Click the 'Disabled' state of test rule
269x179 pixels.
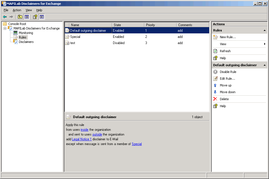pyautogui.click(x=119, y=43)
